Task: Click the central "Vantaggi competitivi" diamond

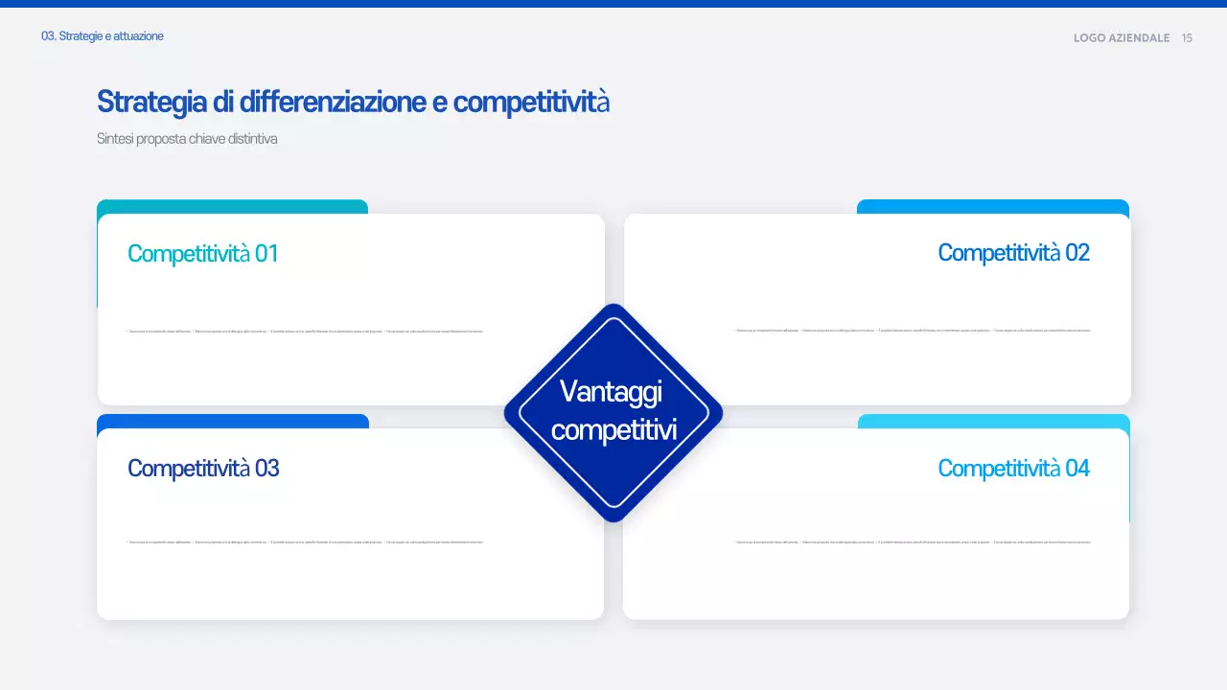Action: [x=613, y=413]
